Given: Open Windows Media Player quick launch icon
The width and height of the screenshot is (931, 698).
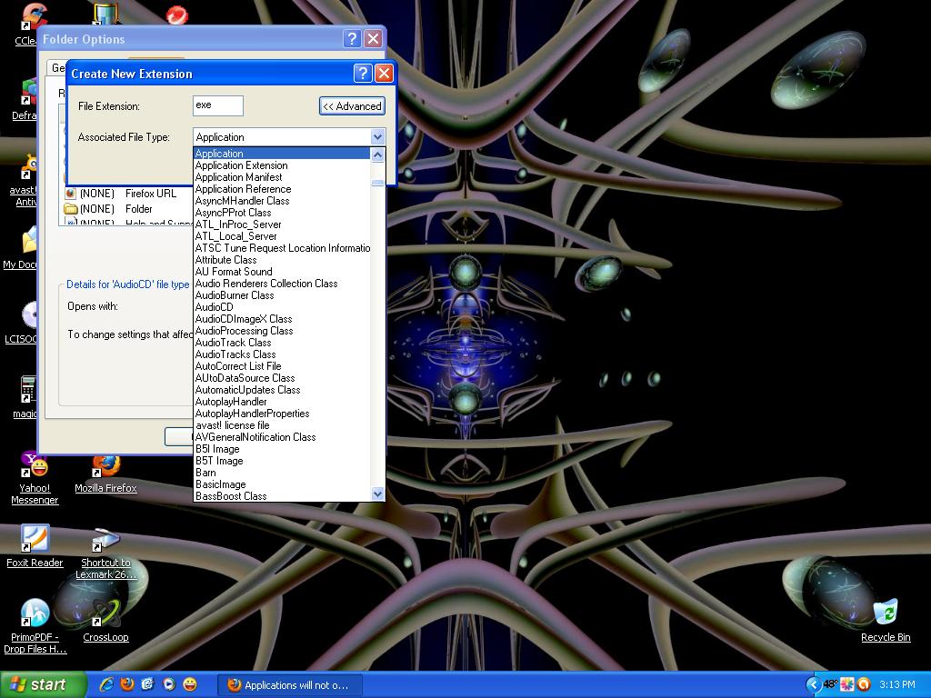Looking at the screenshot, I should [x=168, y=684].
